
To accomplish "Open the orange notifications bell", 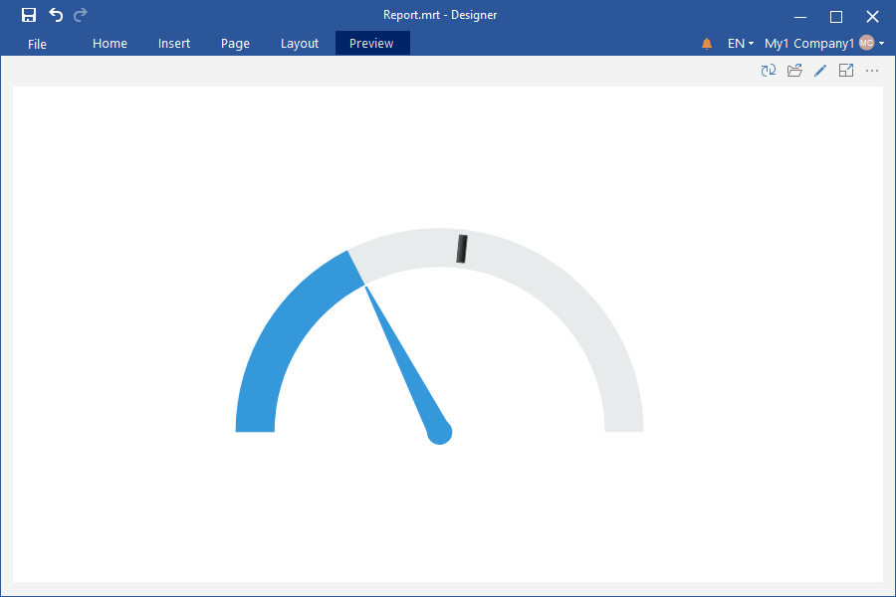I will coord(707,44).
